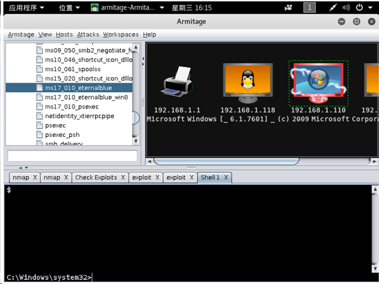Select ms17_010_eternalblue_win8 module
This screenshot has width=379, height=284.
[86, 97]
